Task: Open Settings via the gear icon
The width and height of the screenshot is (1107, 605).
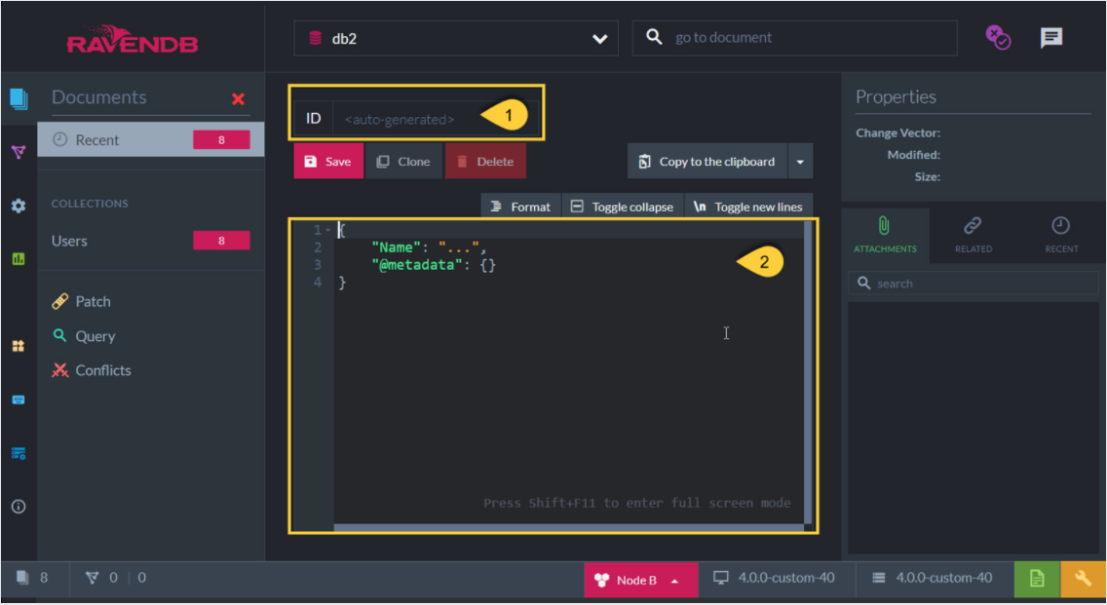Action: click(18, 206)
